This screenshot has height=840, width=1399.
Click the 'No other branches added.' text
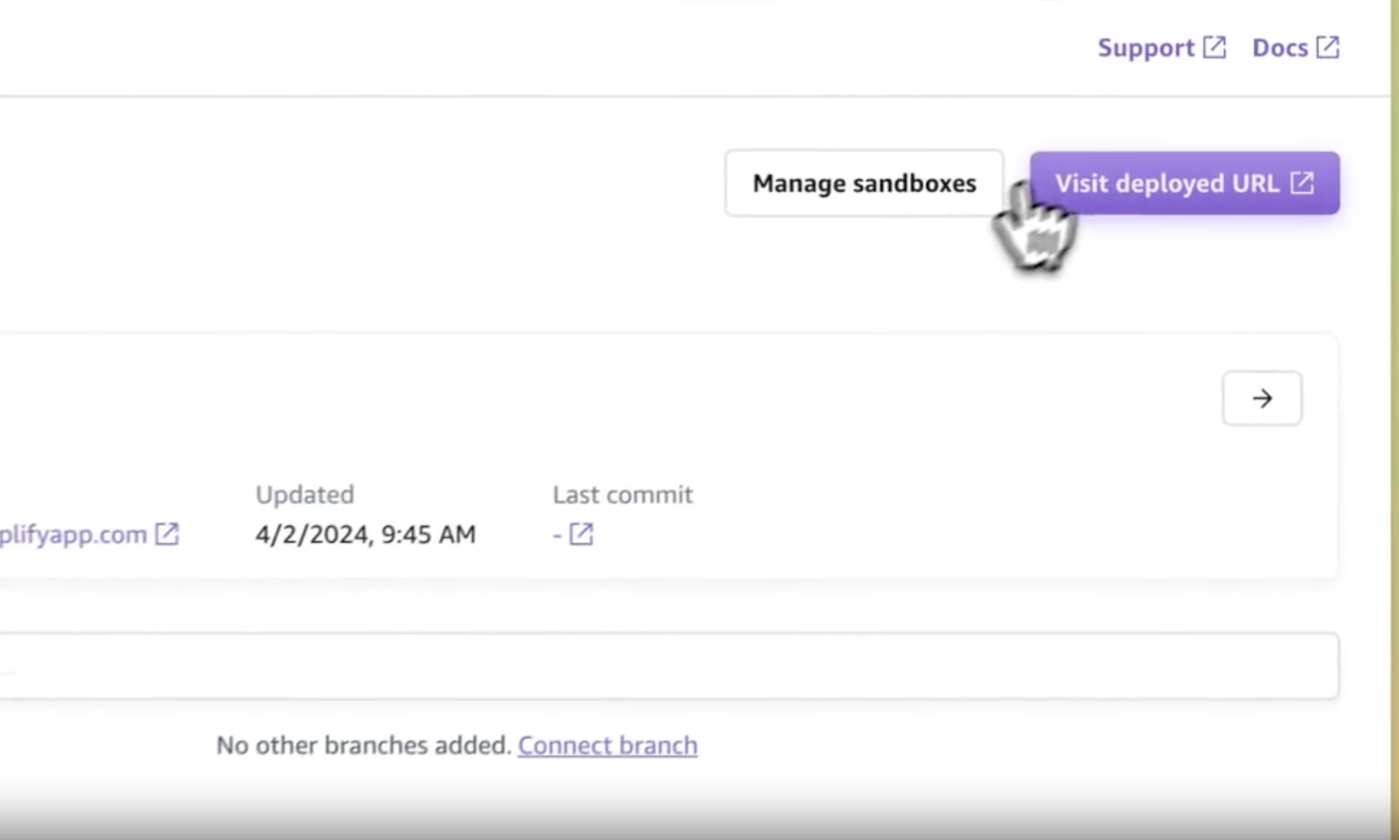tap(364, 745)
